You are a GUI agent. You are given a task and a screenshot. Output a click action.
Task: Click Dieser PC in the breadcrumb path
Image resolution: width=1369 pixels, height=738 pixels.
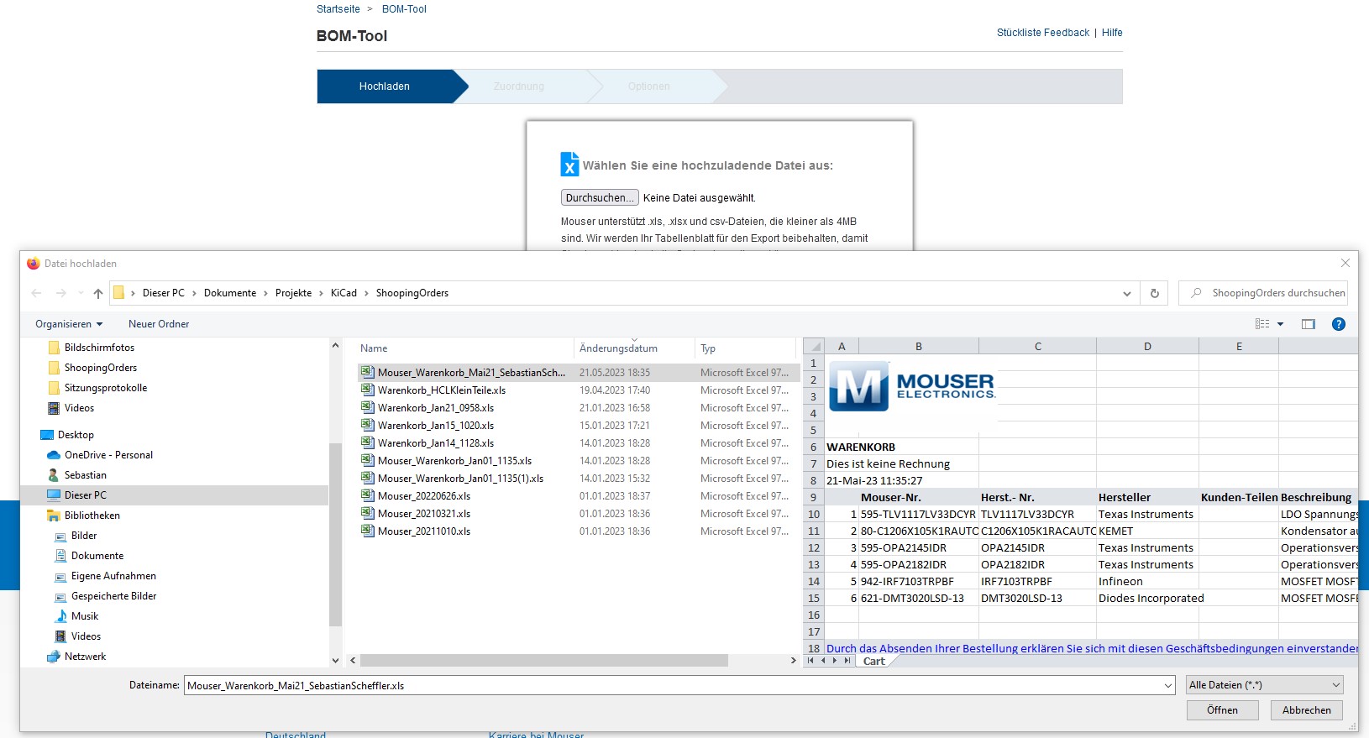click(x=164, y=293)
